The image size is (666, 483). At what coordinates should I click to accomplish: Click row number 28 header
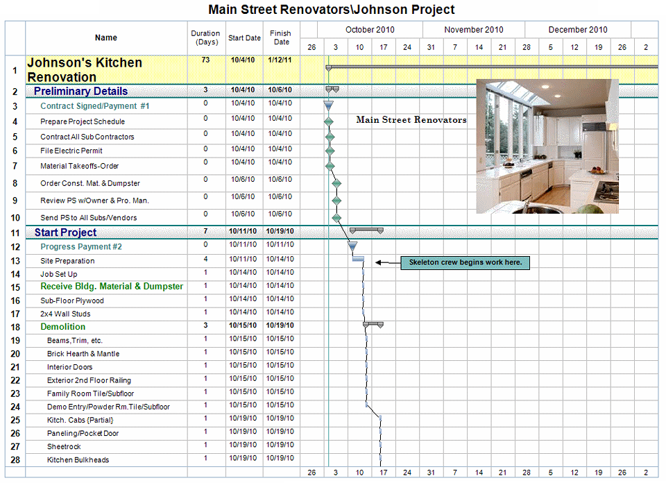coord(15,459)
